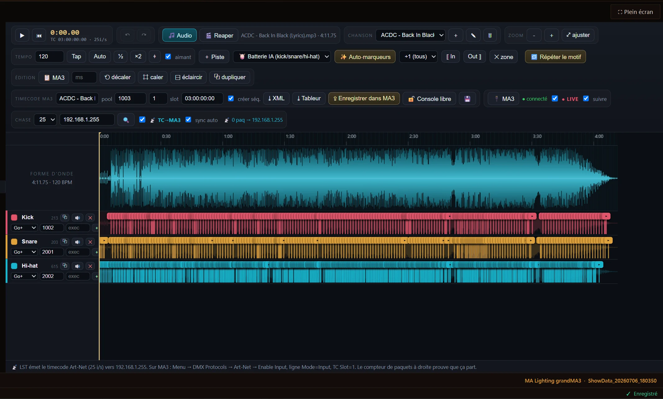Open the Batterie IA preset dropdown
The width and height of the screenshot is (663, 399).
(282, 57)
